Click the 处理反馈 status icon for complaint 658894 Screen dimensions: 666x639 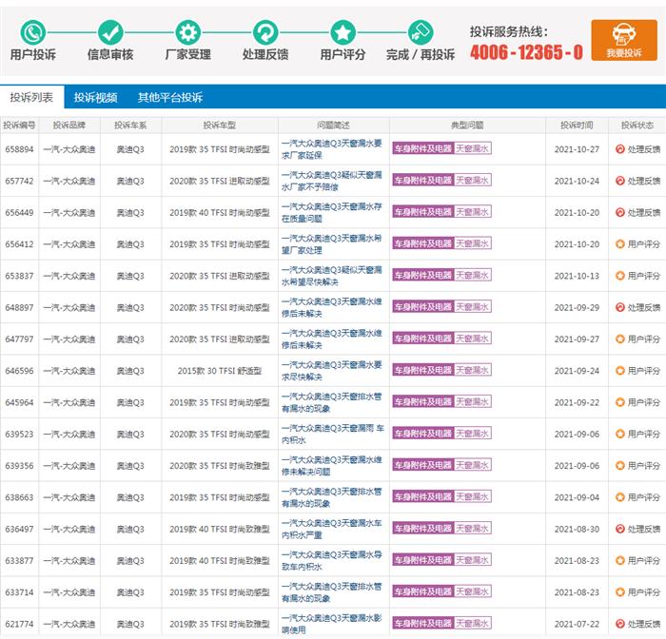coord(619,149)
